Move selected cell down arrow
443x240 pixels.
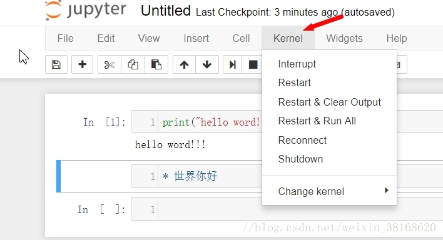pos(207,64)
